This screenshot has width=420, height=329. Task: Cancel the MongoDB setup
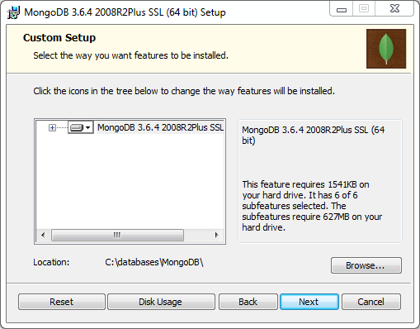point(371,302)
